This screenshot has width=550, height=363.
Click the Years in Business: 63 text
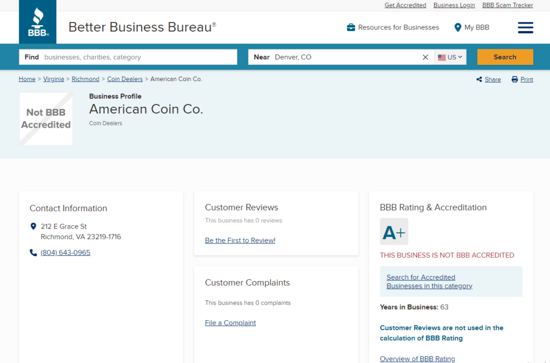(x=414, y=307)
